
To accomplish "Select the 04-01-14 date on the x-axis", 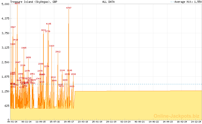I will [12, 122].
